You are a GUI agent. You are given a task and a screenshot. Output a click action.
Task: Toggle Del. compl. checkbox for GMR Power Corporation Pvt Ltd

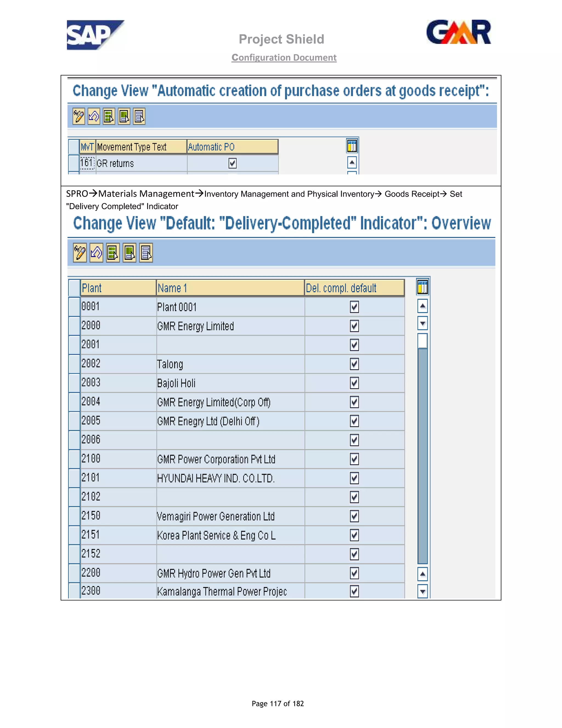point(354,459)
